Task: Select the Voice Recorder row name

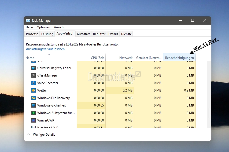Action: [48, 83]
